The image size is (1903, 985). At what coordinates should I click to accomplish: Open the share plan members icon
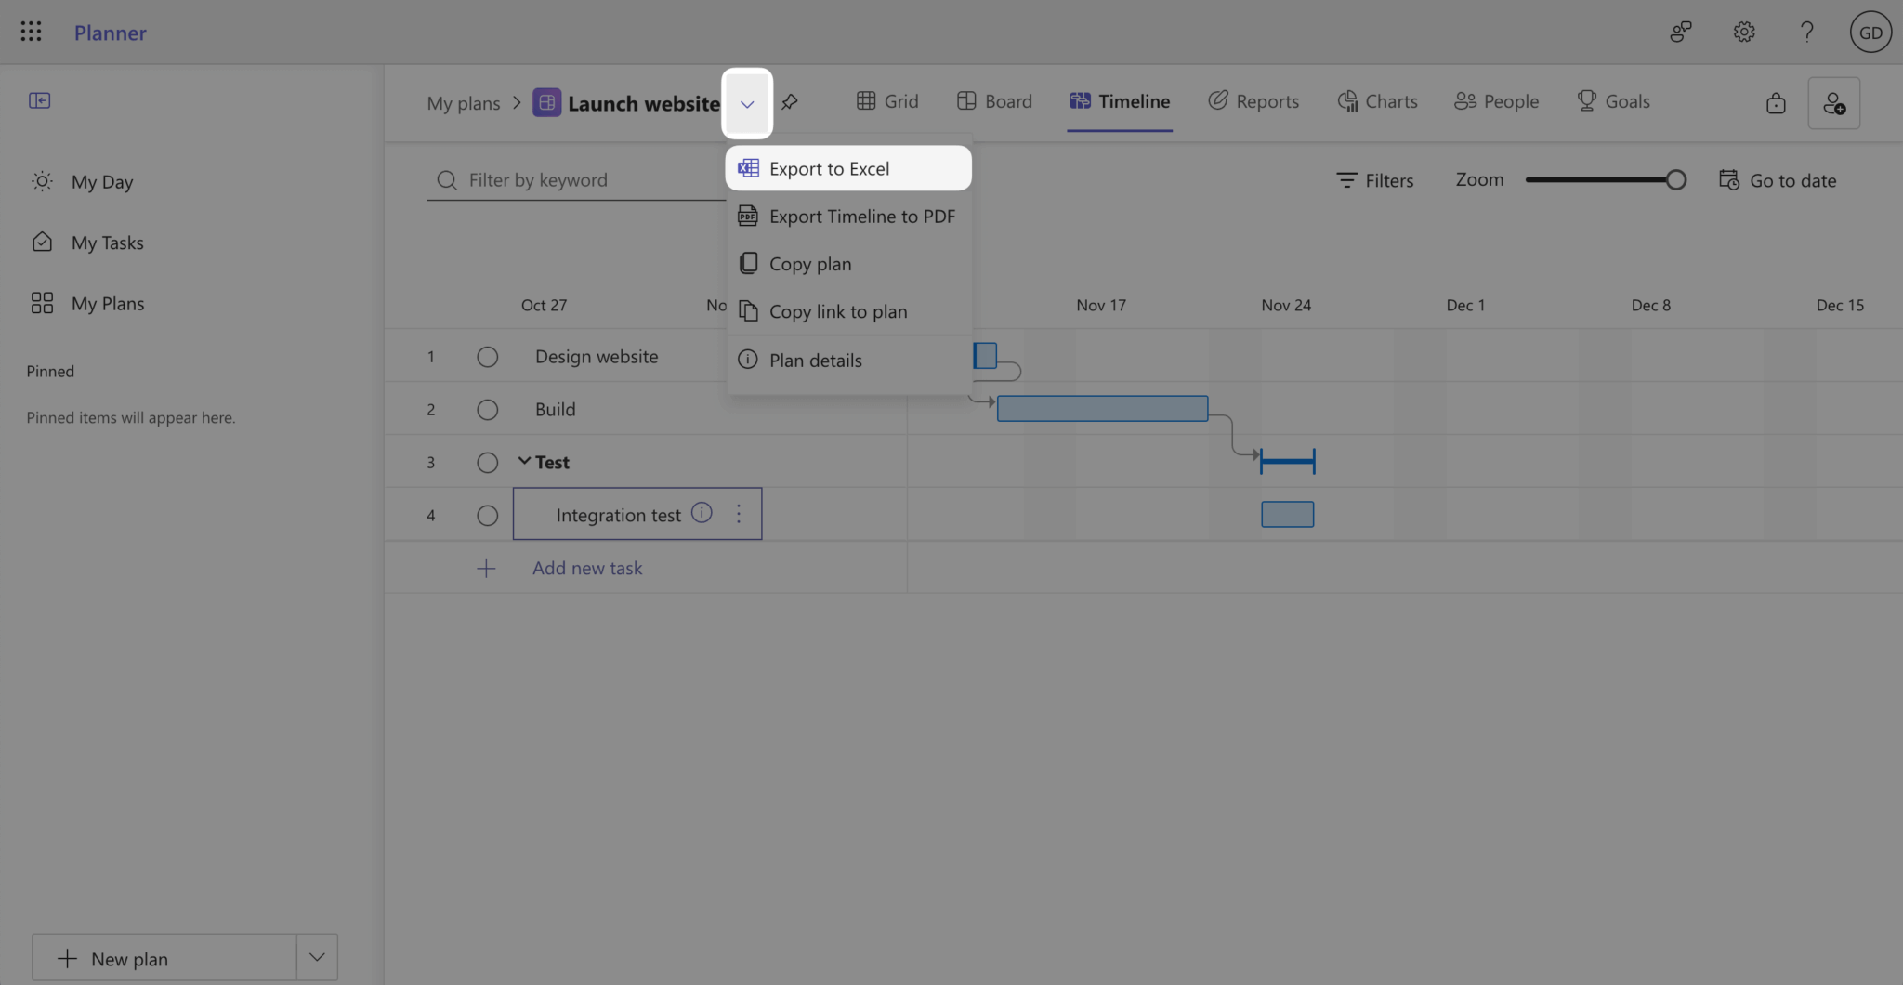pos(1833,103)
